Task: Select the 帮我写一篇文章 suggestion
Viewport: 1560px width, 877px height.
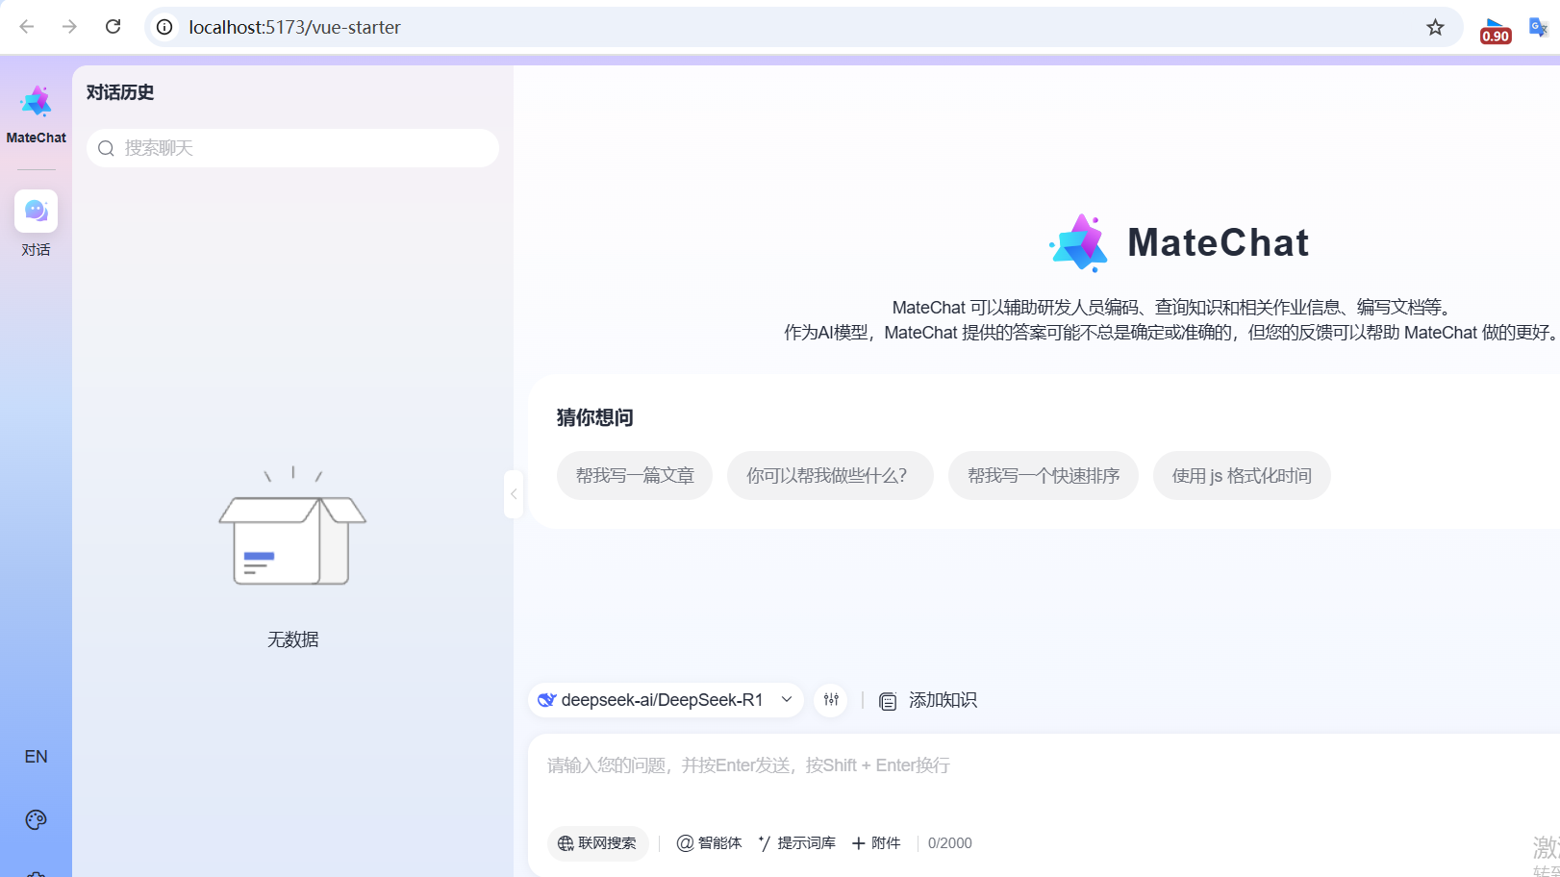Action: 634,475
